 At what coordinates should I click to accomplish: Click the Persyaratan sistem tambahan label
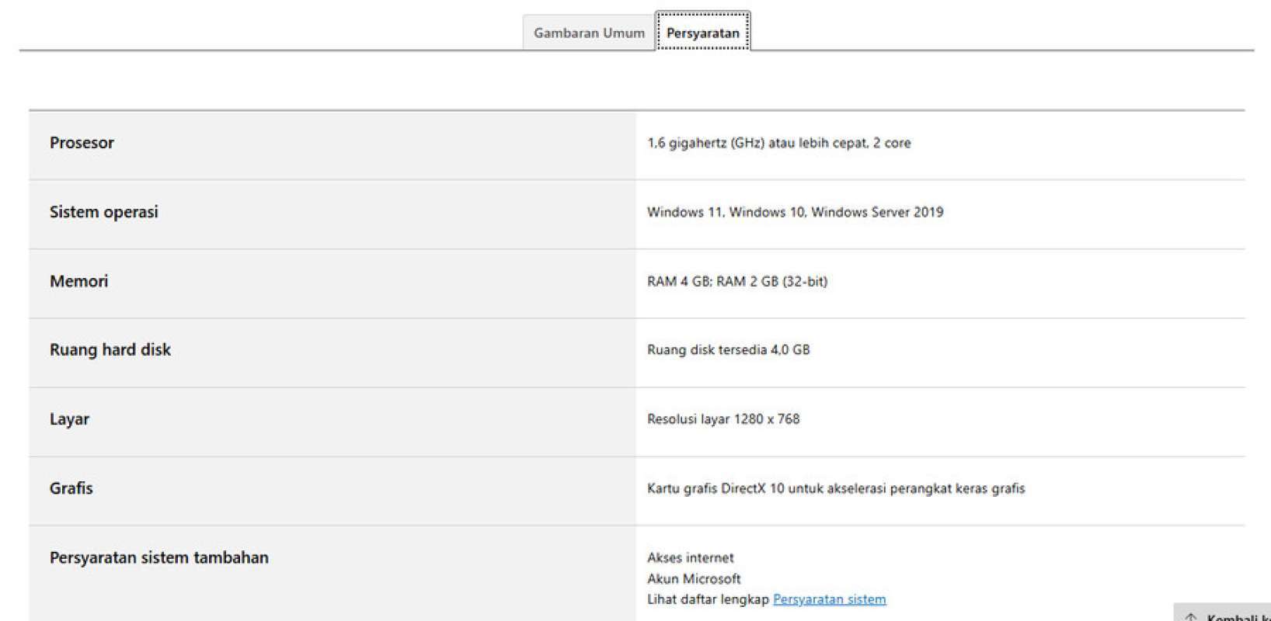point(159,557)
